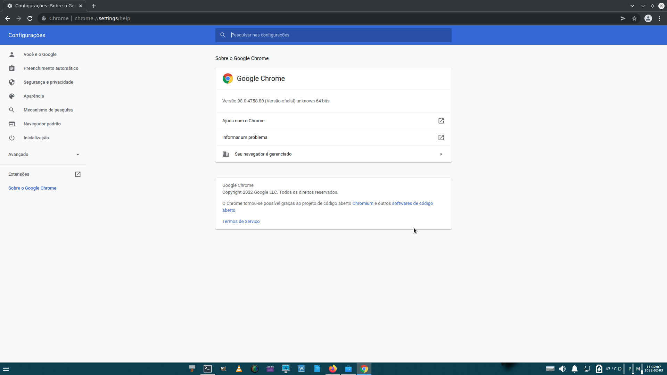Viewport: 667px width, 375px height.
Task: Open Chrome's three-dot menu
Action: 660,18
